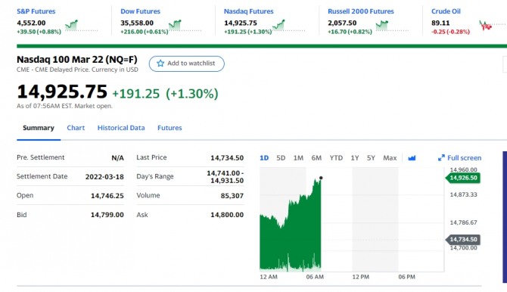Click the Full screen expand arrows icon
Image resolution: width=507 pixels, height=292 pixels.
(x=441, y=158)
